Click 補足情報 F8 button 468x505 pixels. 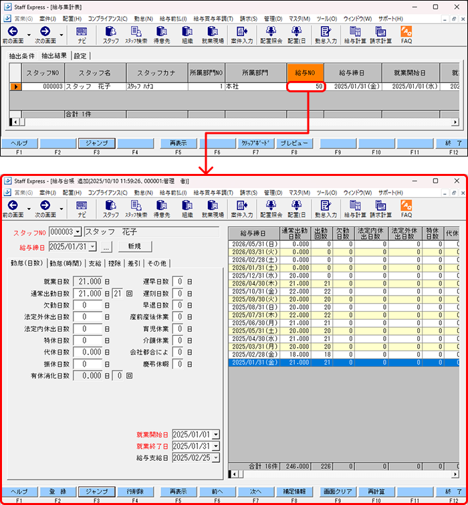294,492
